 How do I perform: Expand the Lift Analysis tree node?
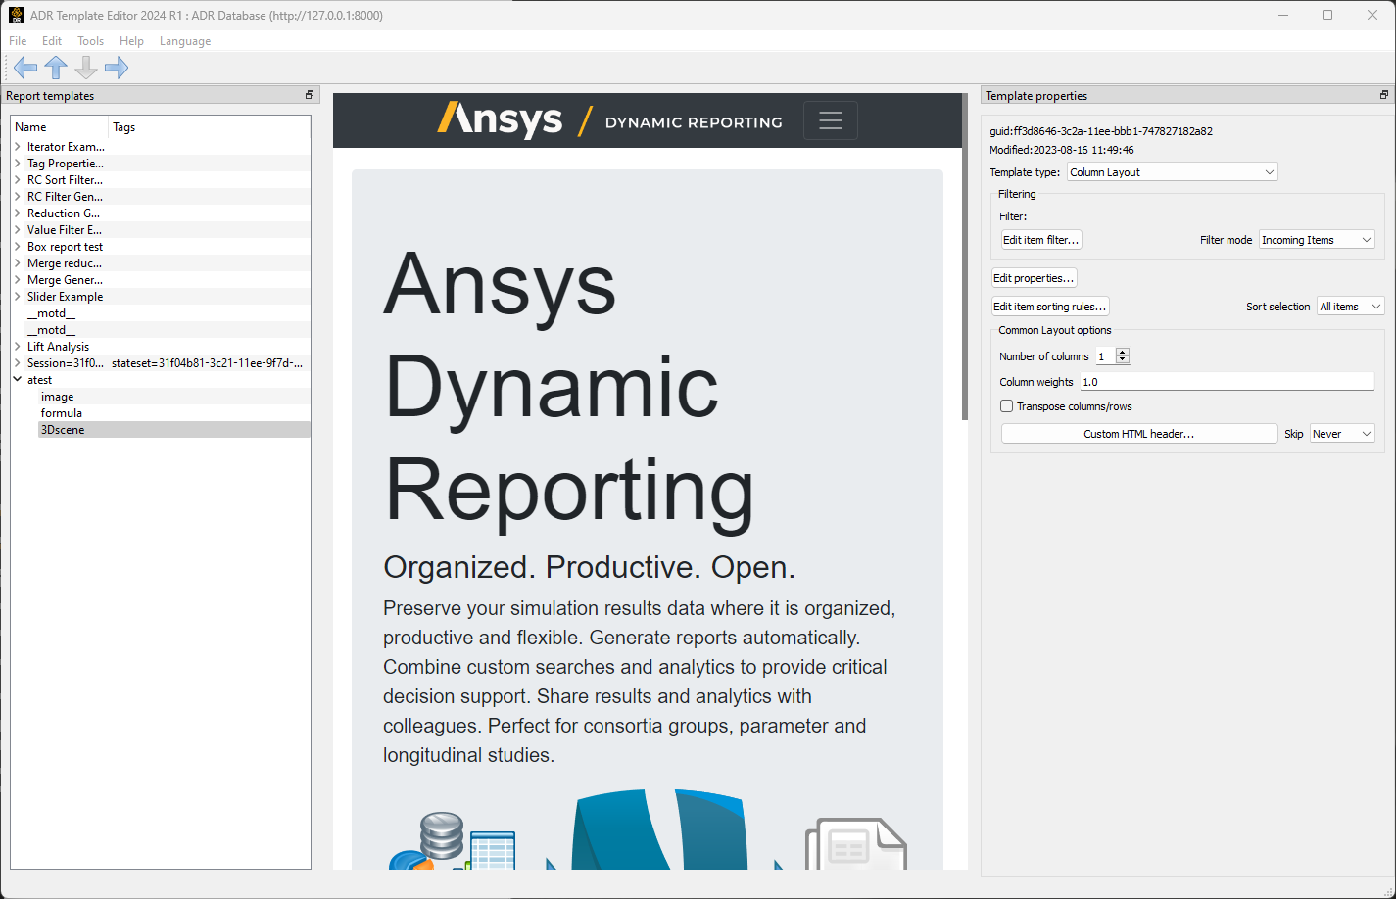(x=18, y=347)
